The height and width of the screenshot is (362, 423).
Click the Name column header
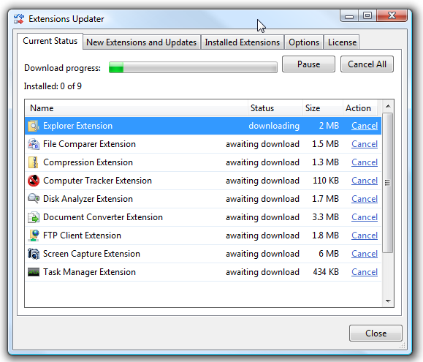pyautogui.click(x=137, y=108)
